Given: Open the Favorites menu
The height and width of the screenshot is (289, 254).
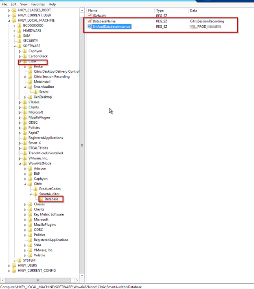Looking at the screenshot, I should (x=38, y=4).
